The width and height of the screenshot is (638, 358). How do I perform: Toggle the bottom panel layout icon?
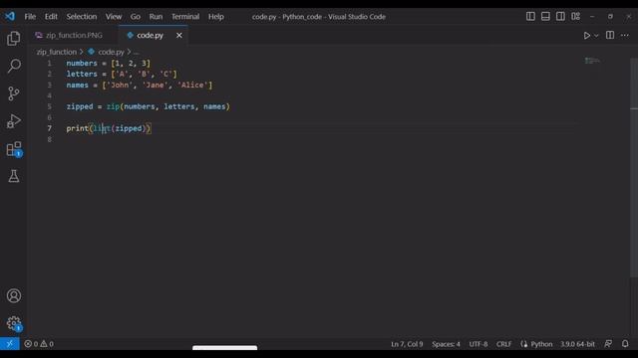point(545,16)
